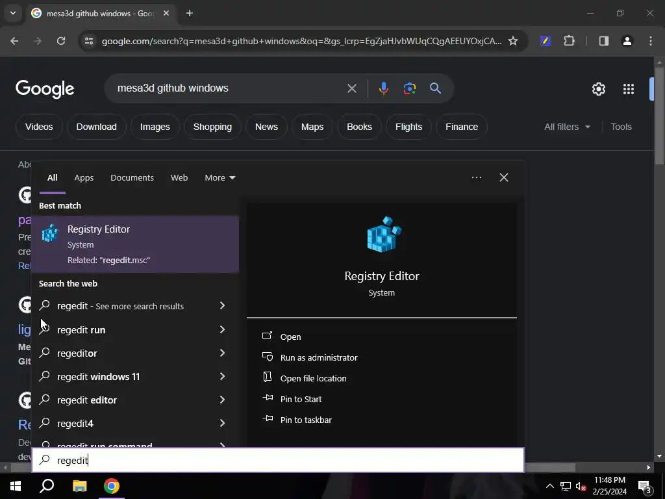View site information icon in address bar

tap(89, 41)
